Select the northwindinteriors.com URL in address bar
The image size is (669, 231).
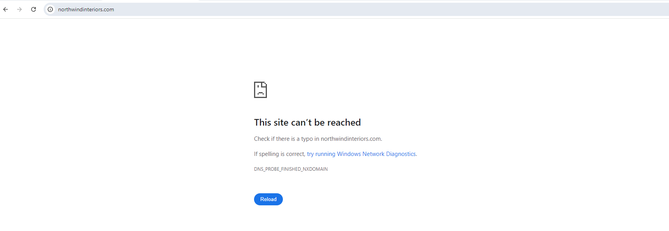[86, 9]
